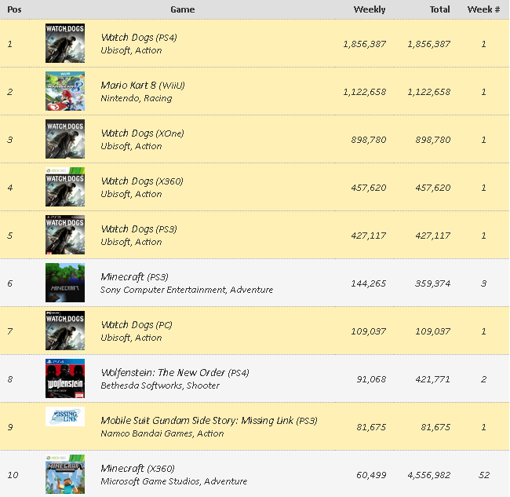Viewport: 510px width, 497px height.
Task: Select weekly value 60,499
Action: [x=371, y=475]
